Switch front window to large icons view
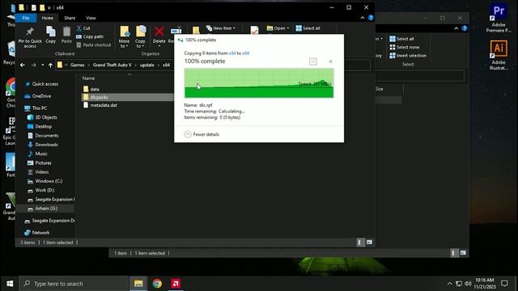The height and width of the screenshot is (291, 518). 369,242
